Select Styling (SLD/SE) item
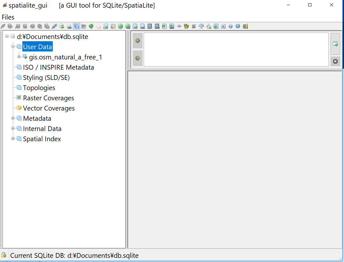The image size is (344, 262). (46, 78)
